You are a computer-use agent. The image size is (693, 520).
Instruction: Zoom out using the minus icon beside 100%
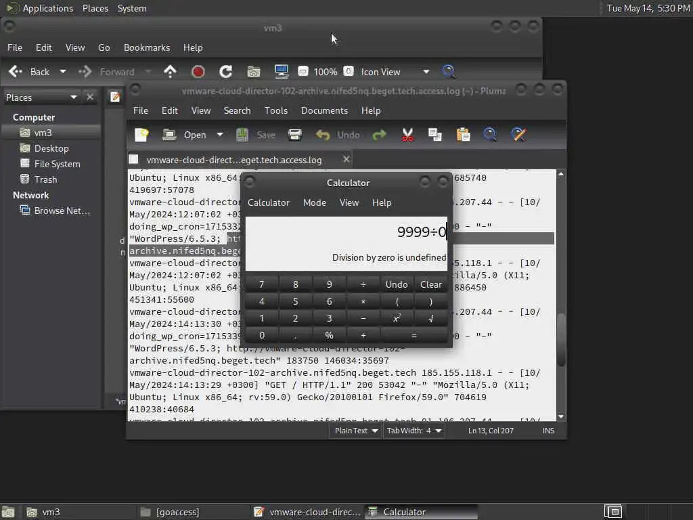pyautogui.click(x=303, y=71)
